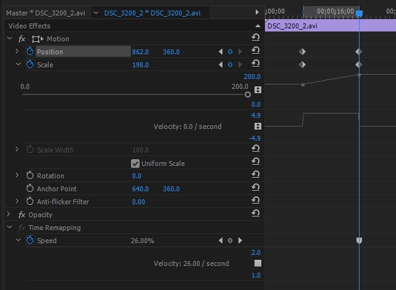Viewport: 396px width, 290px height.
Task: Toggle the Position animation stopwatch
Action: coord(30,51)
